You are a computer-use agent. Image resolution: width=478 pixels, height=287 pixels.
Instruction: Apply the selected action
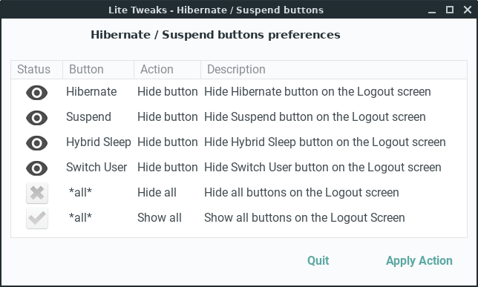pos(419,261)
